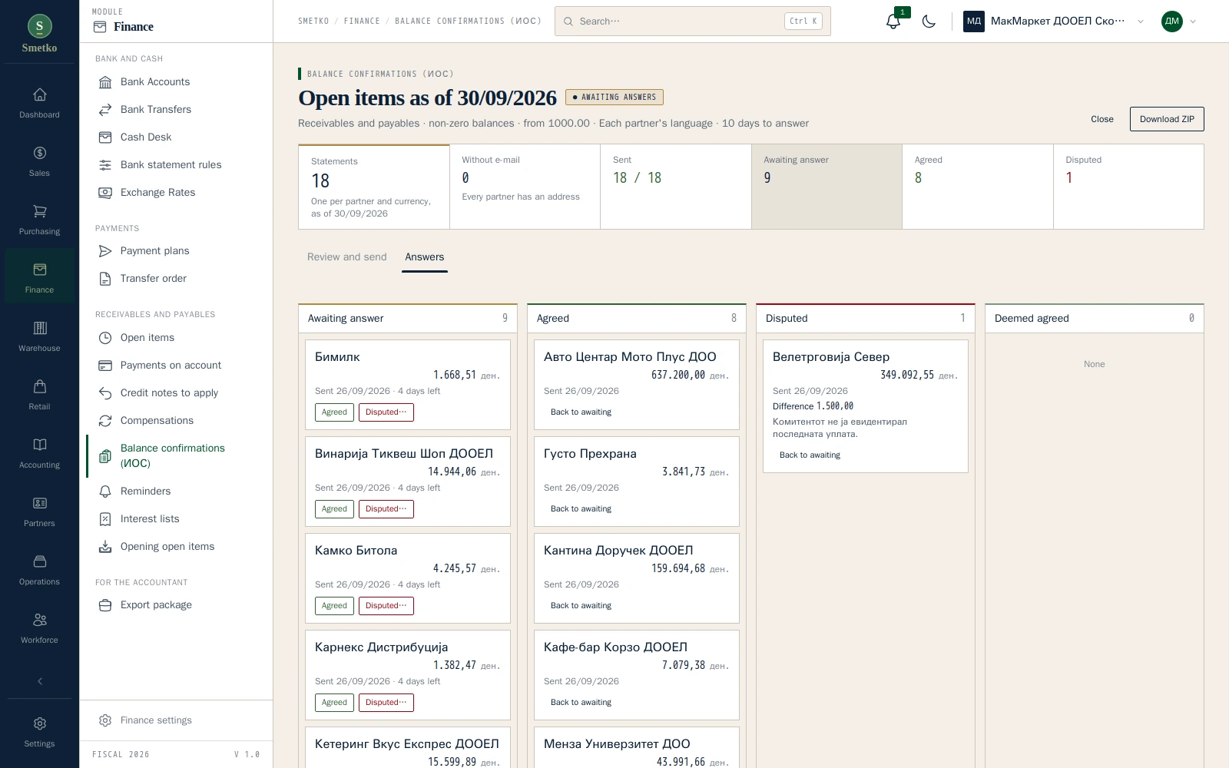The image size is (1229, 768).
Task: Select the Disputed summary card
Action: [1128, 187]
